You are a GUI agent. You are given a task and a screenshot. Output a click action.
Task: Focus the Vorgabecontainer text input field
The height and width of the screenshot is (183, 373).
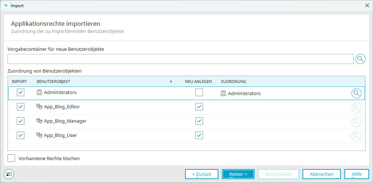180,59
